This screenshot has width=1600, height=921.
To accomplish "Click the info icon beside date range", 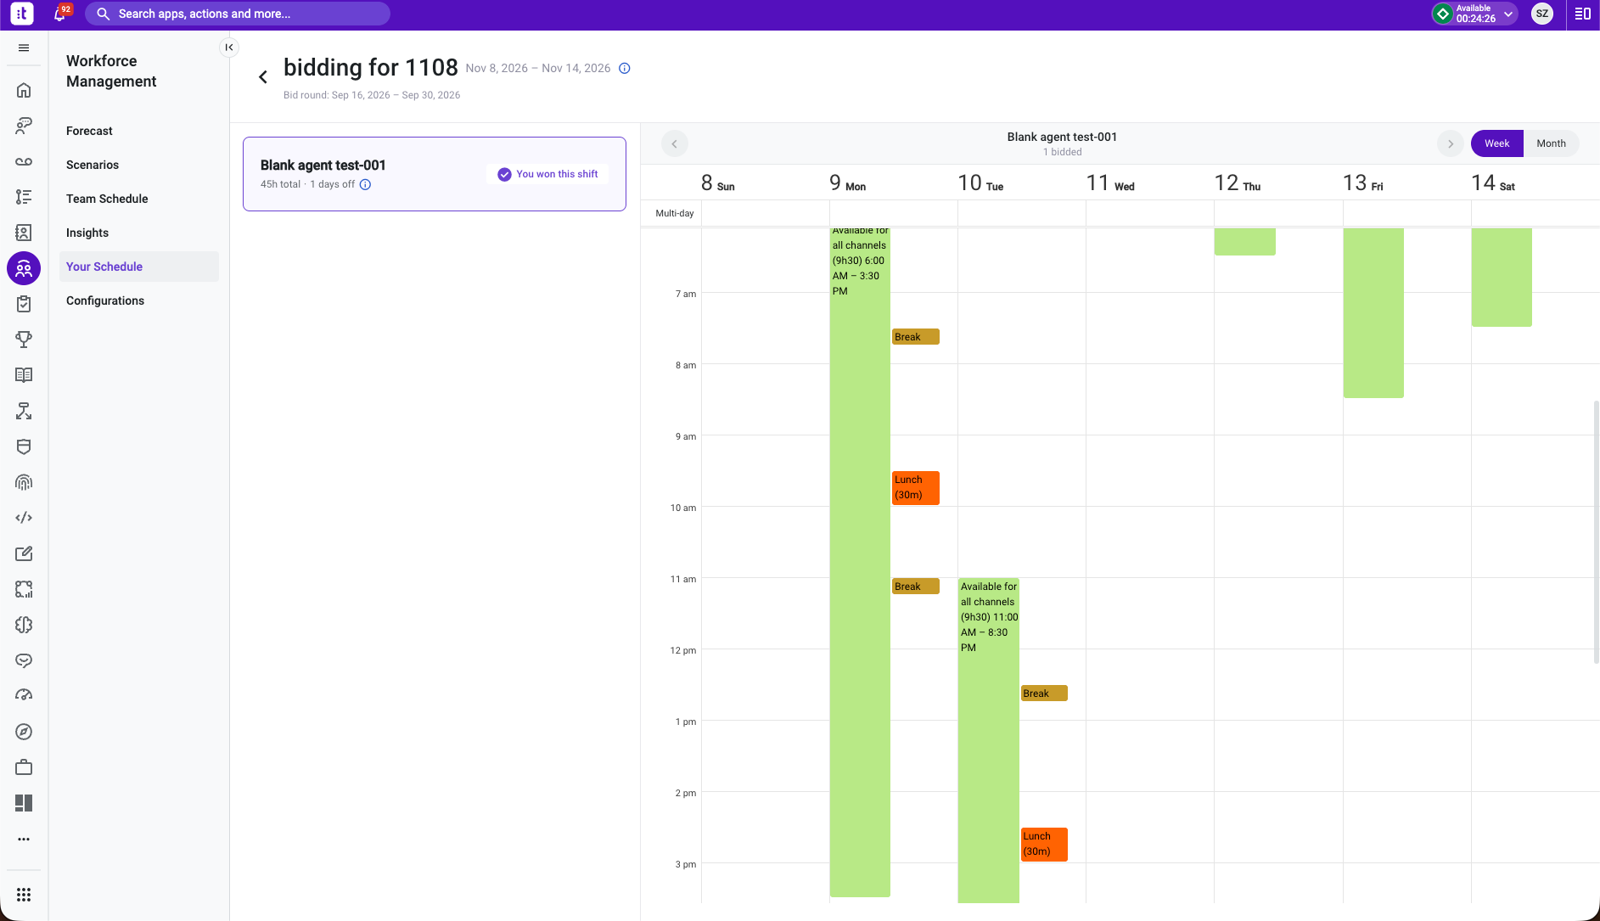I will click(625, 69).
